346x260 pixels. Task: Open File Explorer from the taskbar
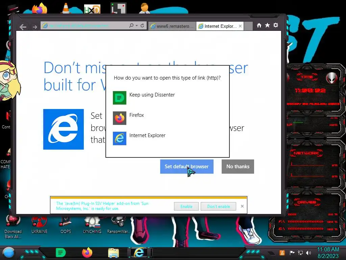point(114,253)
